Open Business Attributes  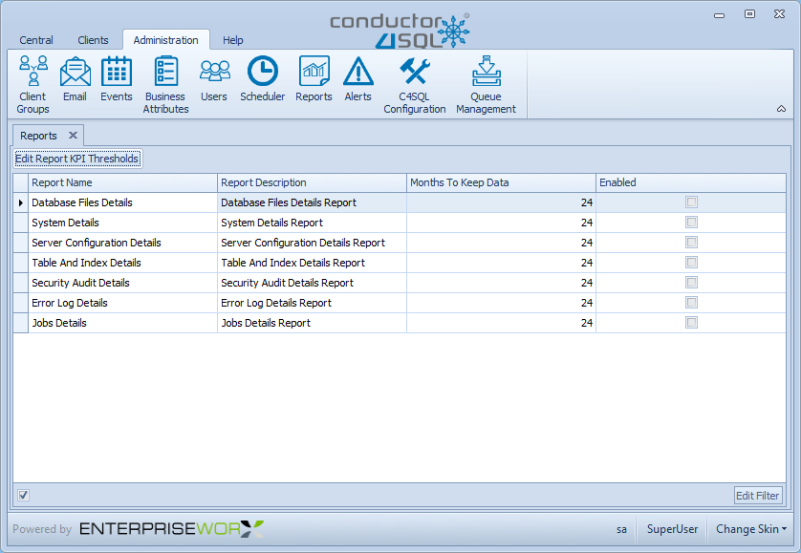tap(165, 85)
